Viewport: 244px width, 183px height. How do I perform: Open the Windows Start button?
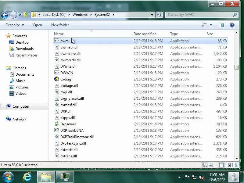pyautogui.click(x=8, y=177)
